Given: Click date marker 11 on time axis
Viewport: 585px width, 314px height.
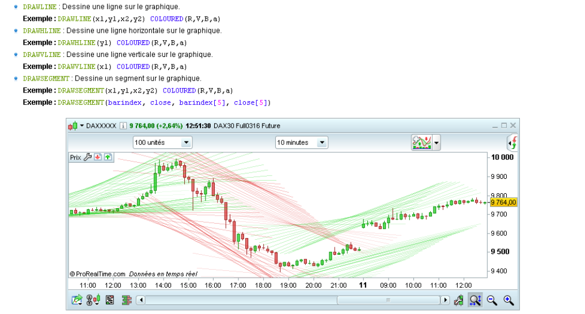Looking at the screenshot, I should [x=363, y=285].
